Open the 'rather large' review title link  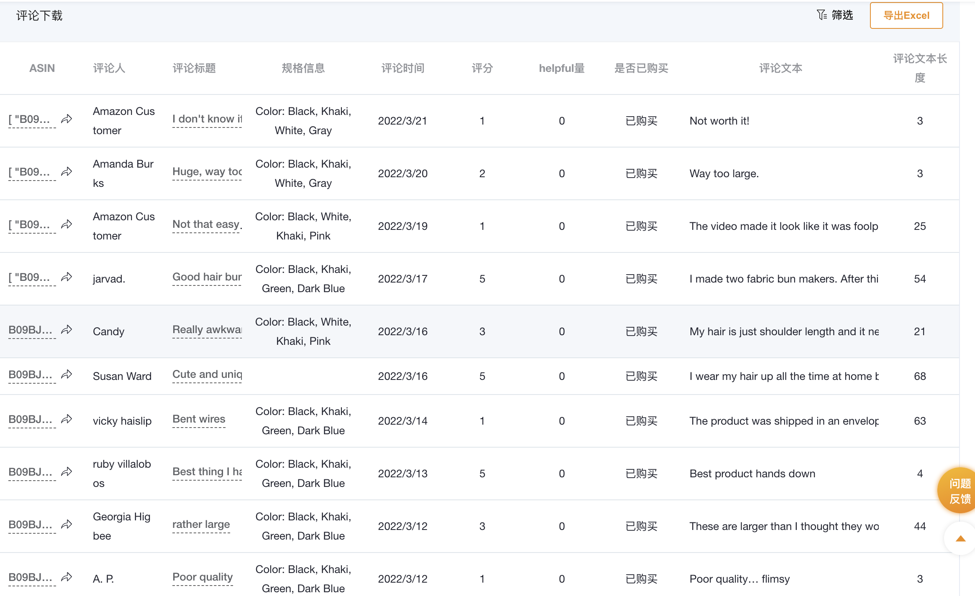click(x=201, y=525)
